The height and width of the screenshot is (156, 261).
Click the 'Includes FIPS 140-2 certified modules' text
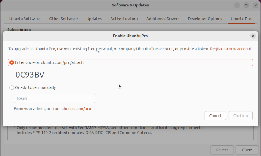[x=51, y=133]
